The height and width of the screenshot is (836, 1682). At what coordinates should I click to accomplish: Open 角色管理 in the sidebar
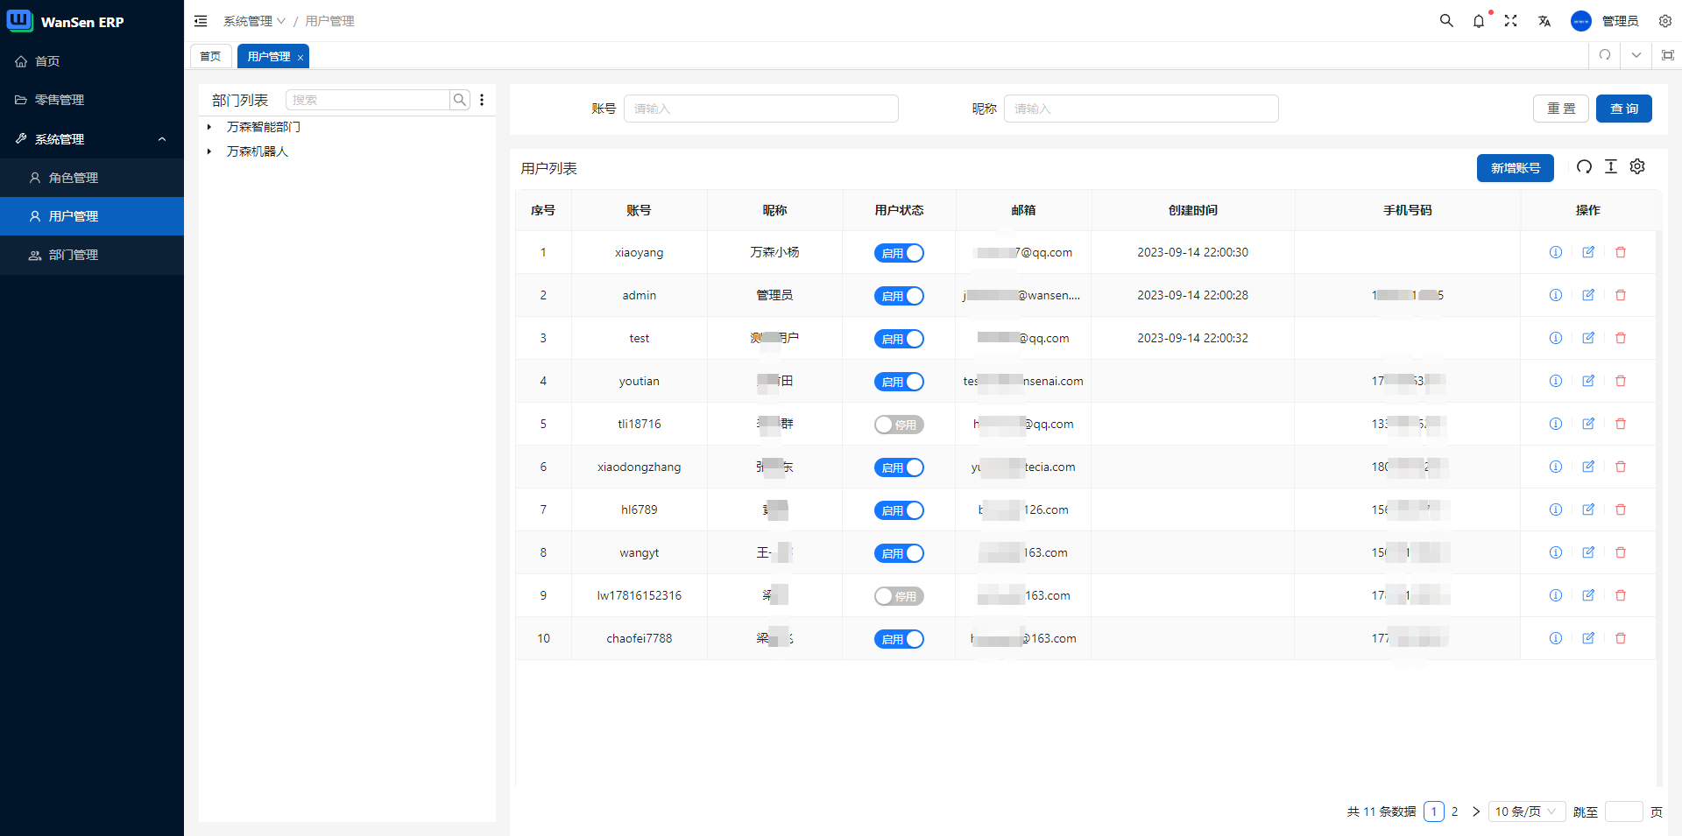pyautogui.click(x=74, y=178)
